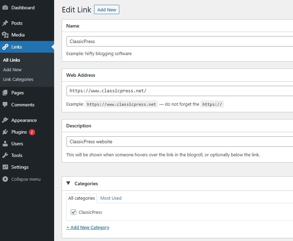Click the Users person icon
The image size is (293, 241).
pyautogui.click(x=5, y=144)
